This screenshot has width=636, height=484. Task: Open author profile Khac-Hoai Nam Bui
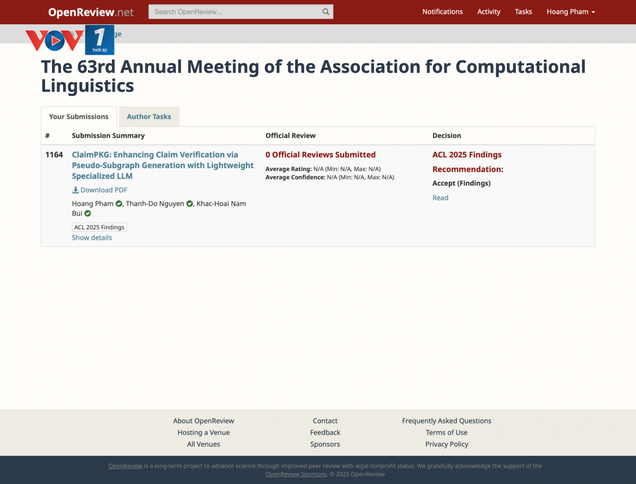[159, 209]
